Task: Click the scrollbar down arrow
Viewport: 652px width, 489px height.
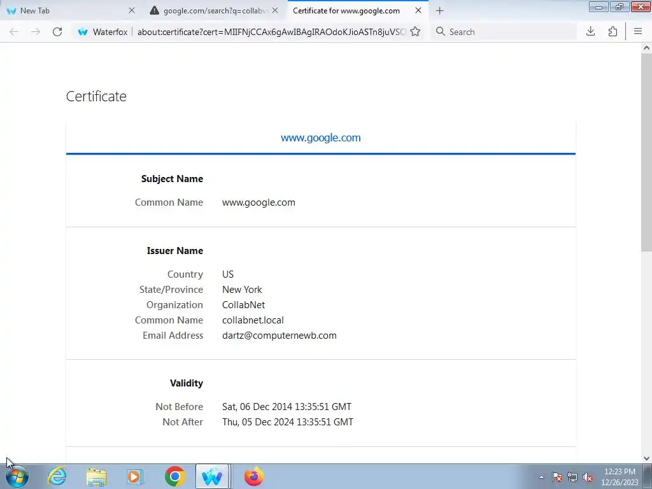Action: click(646, 458)
